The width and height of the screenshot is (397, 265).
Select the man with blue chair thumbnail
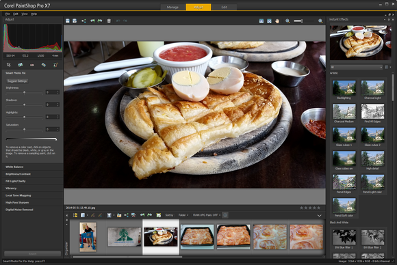88,237
